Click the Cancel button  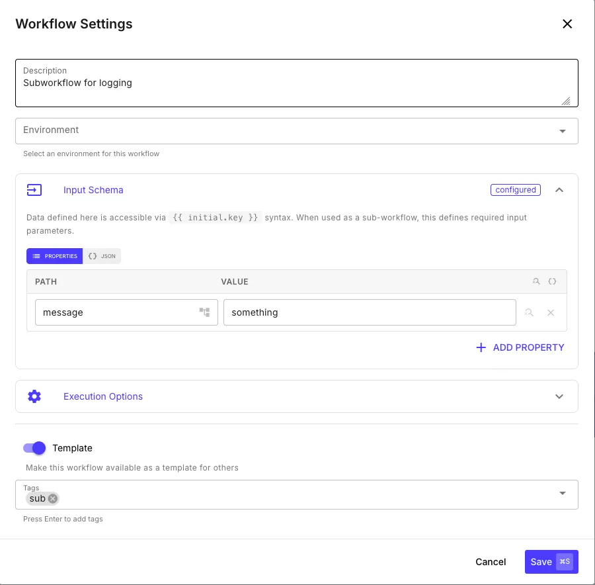(x=491, y=561)
